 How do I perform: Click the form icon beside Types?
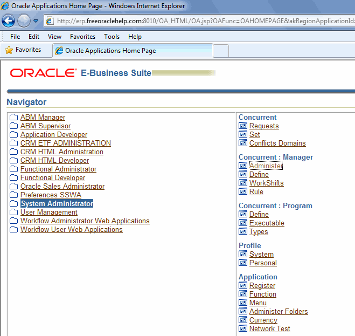click(x=243, y=231)
